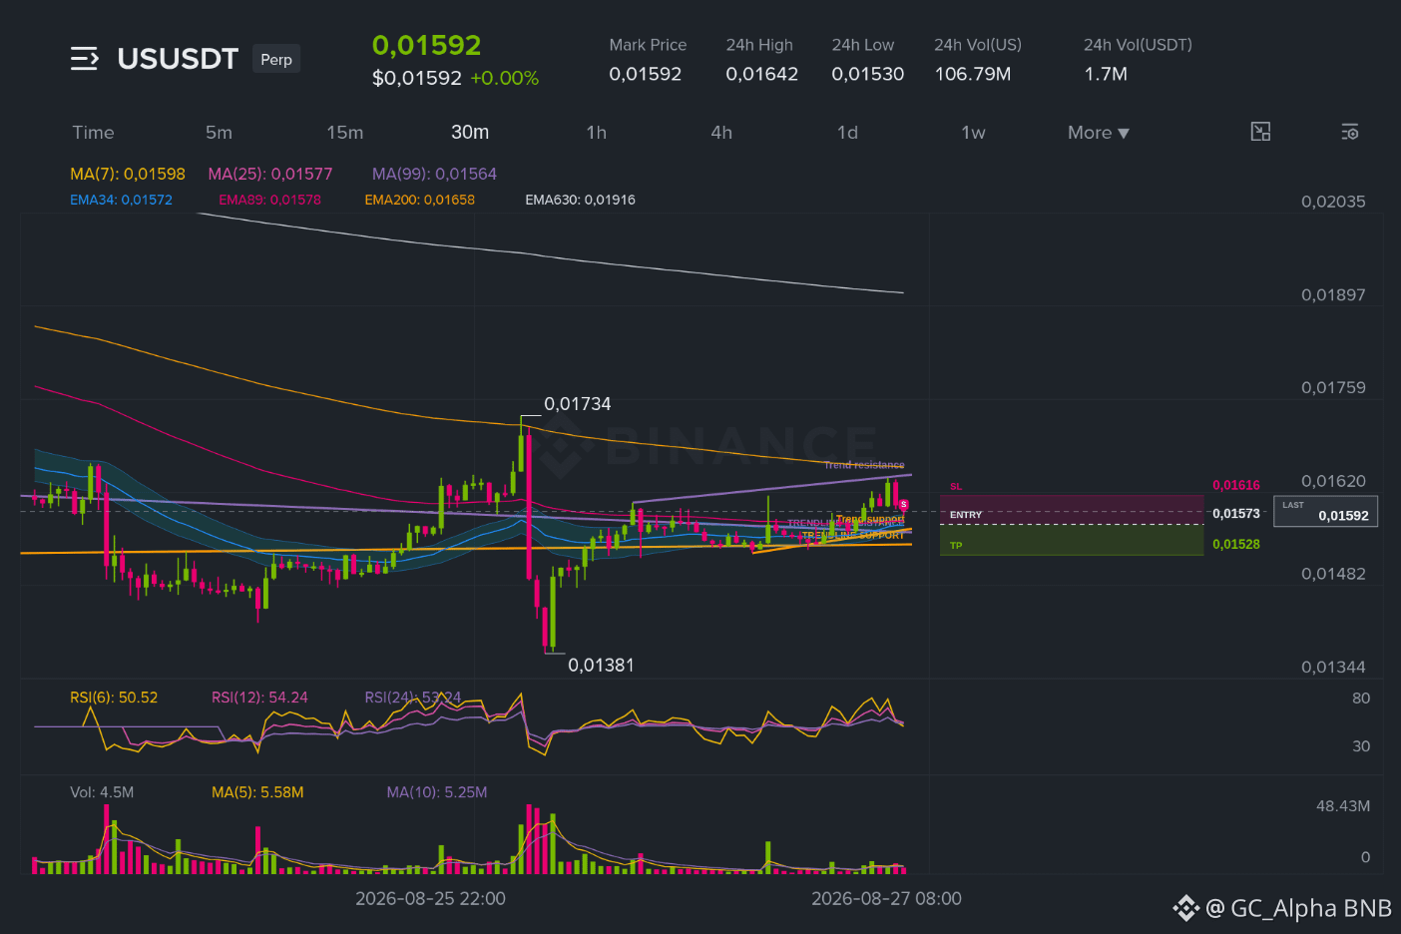Click the take-profit price 0,01528
Screen dimensions: 1401x934
pyautogui.click(x=1235, y=545)
